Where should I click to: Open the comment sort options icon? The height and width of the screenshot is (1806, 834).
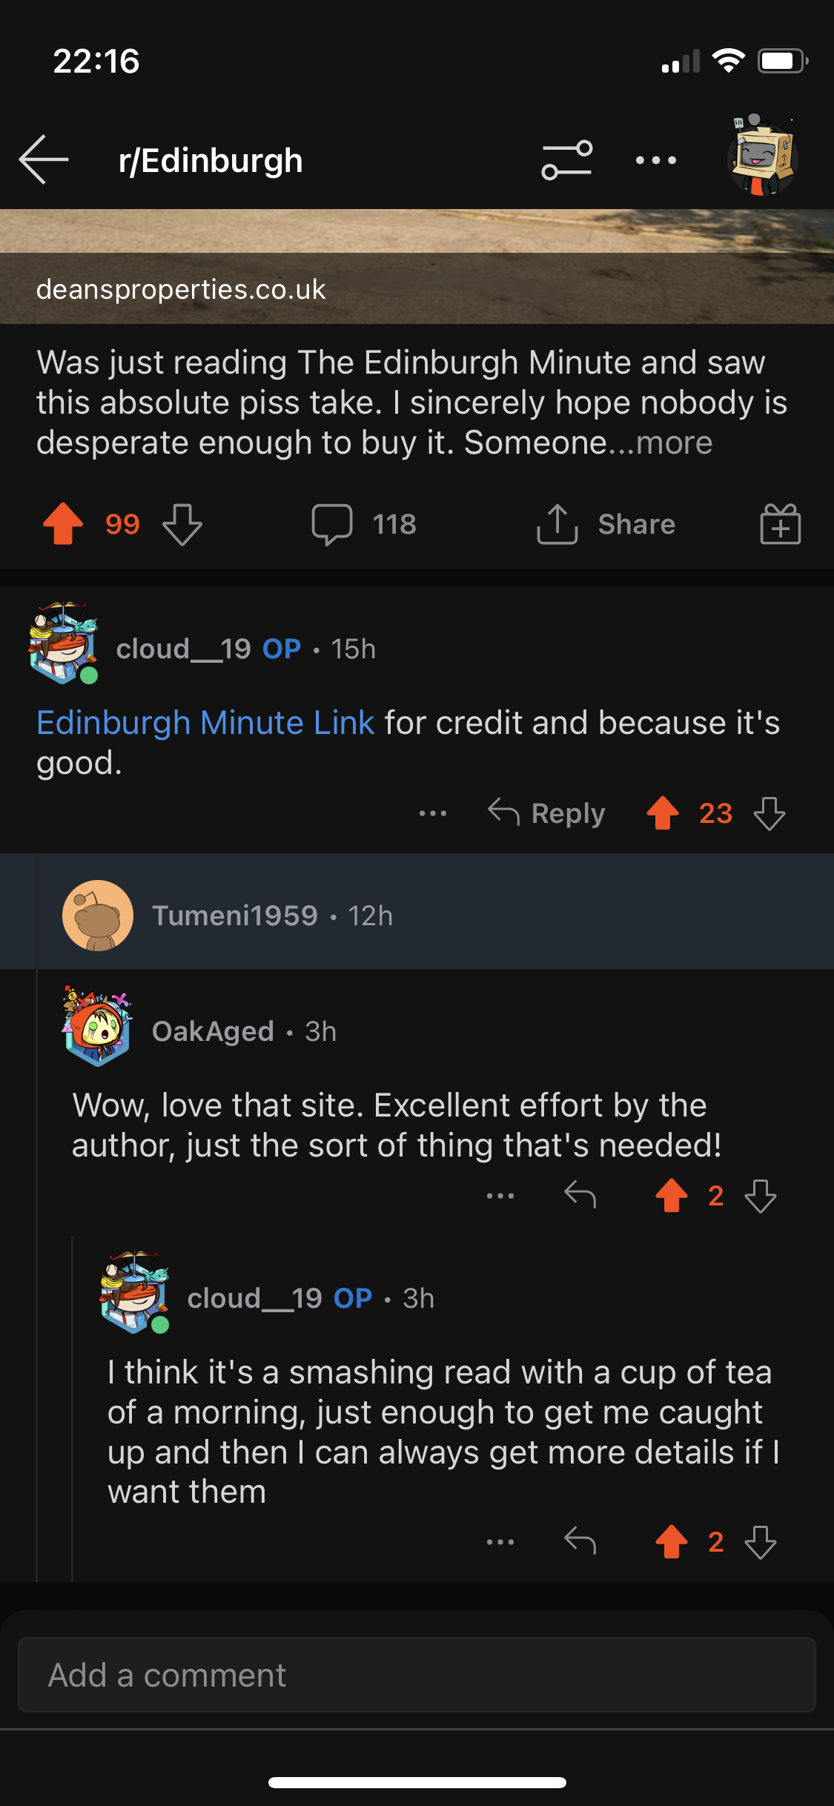566,160
